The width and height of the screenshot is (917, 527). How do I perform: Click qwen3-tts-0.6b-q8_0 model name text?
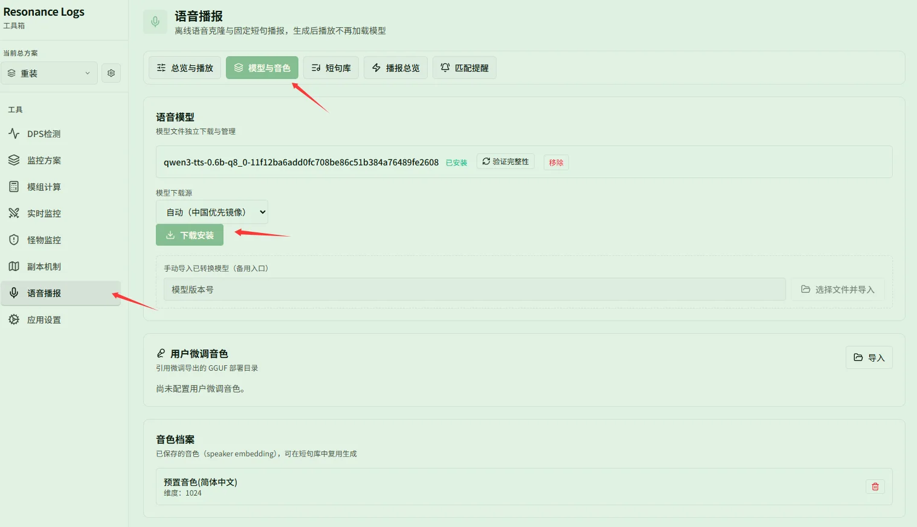tap(301, 162)
